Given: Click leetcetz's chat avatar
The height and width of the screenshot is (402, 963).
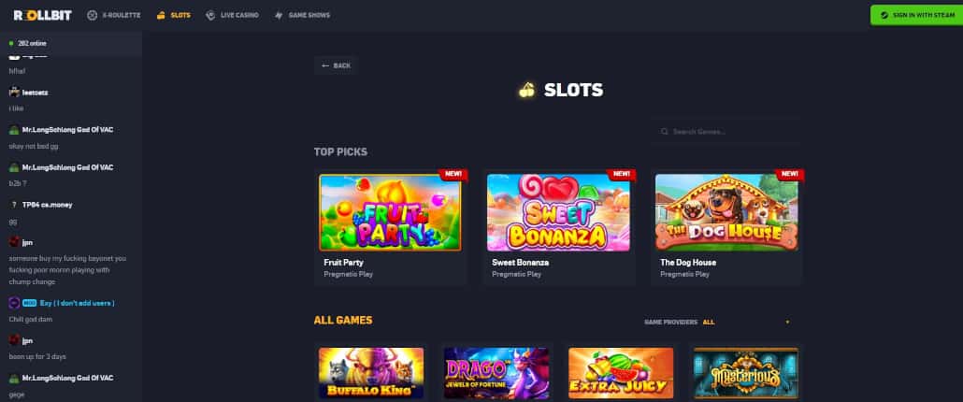Looking at the screenshot, I should pos(14,92).
